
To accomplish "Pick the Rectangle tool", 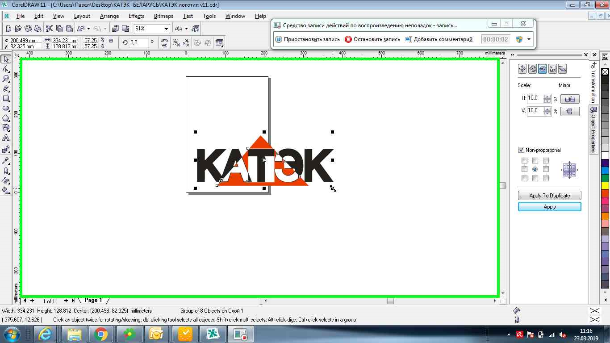I will click(x=6, y=98).
